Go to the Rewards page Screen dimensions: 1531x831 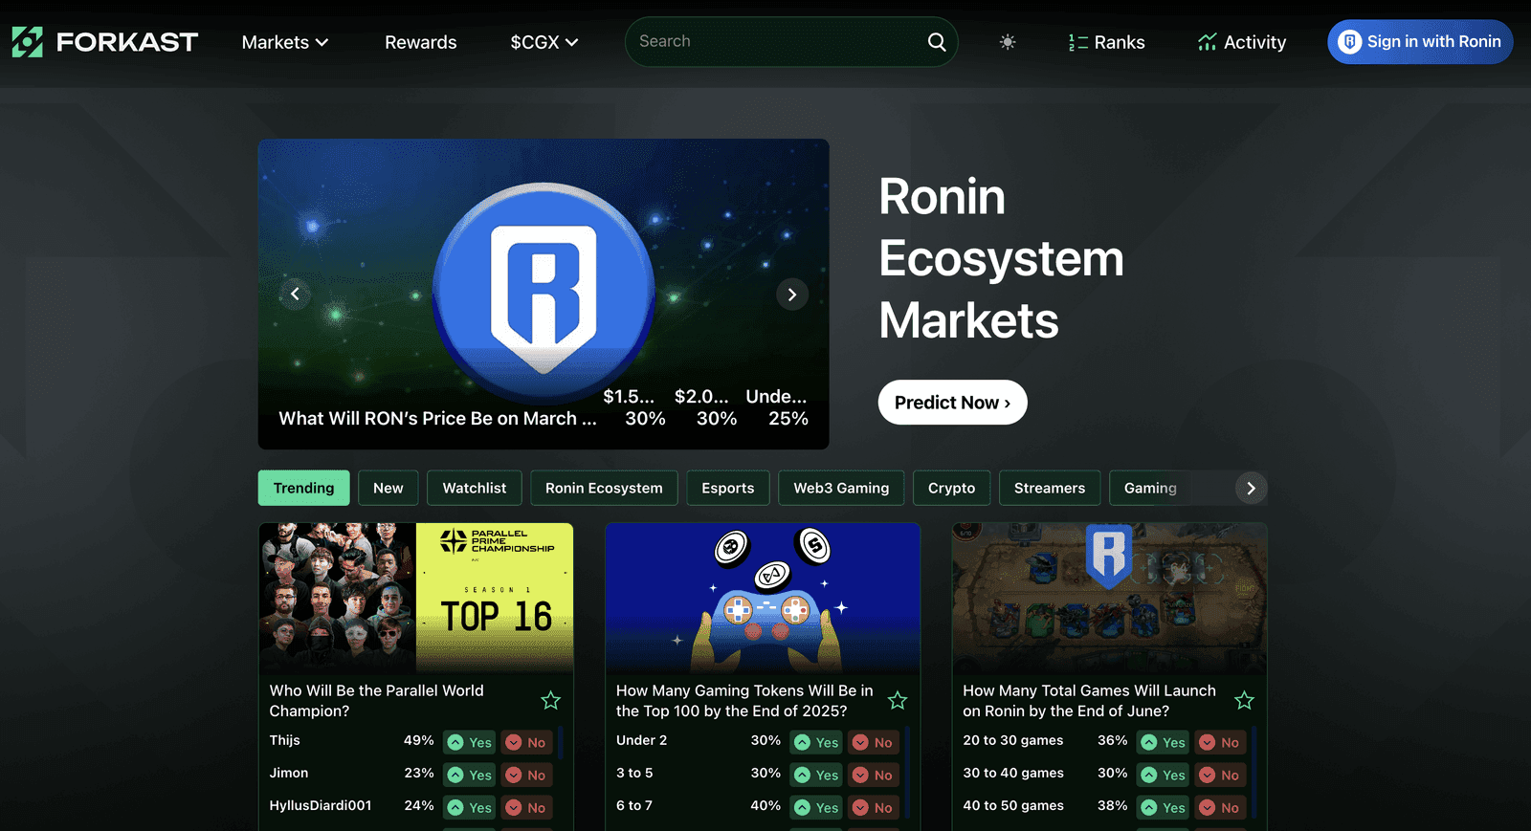(421, 42)
